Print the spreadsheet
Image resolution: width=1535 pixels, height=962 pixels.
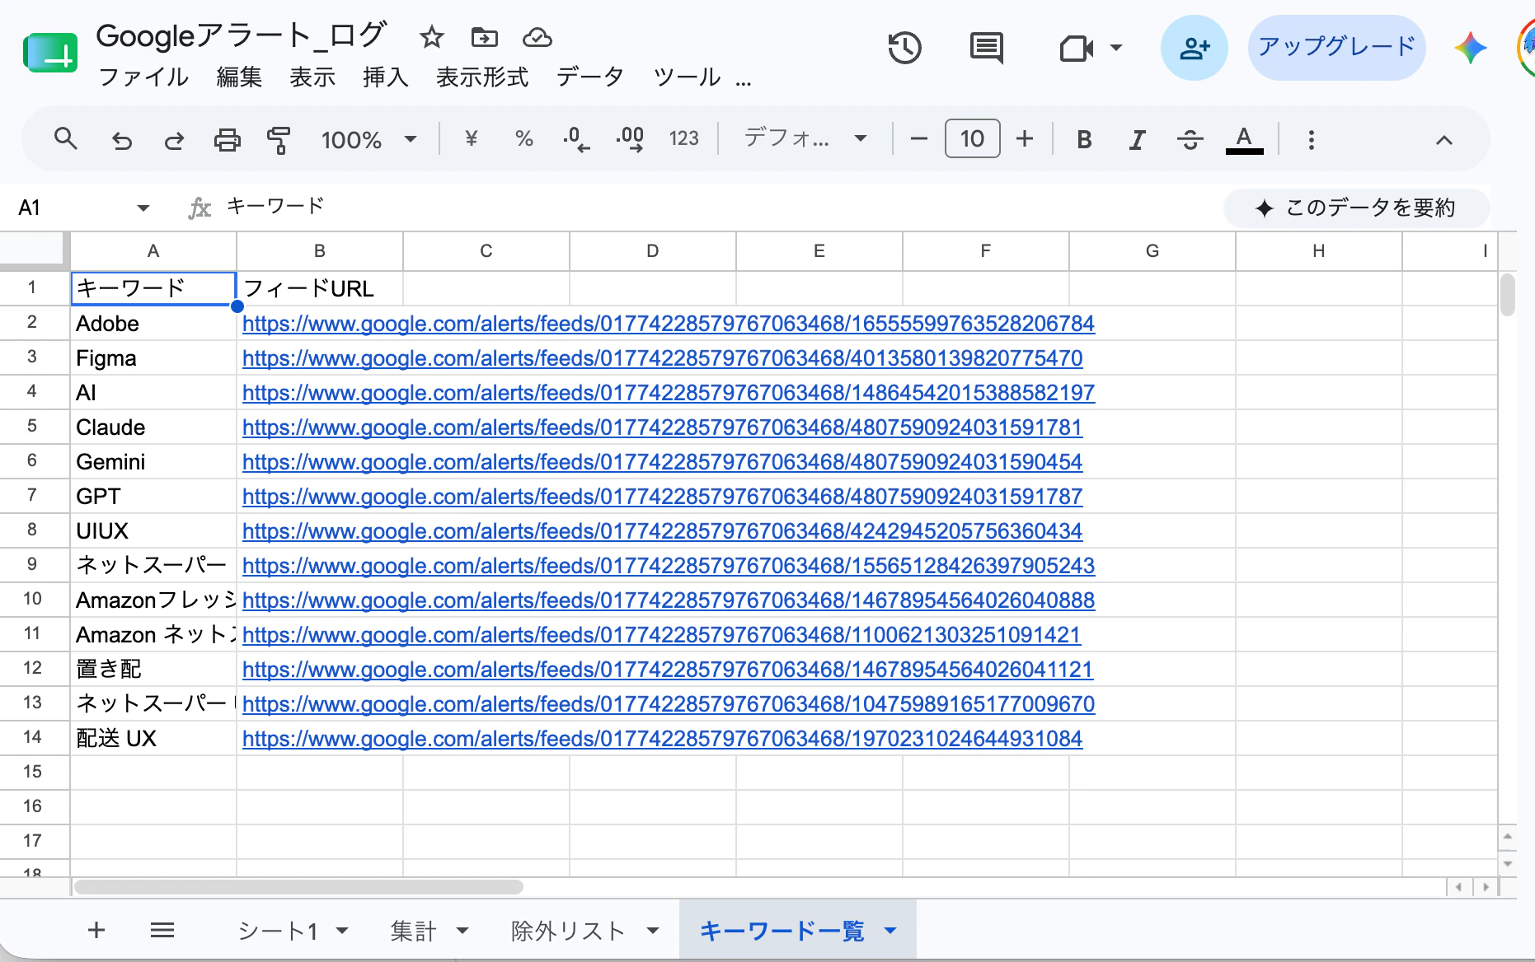(x=227, y=140)
